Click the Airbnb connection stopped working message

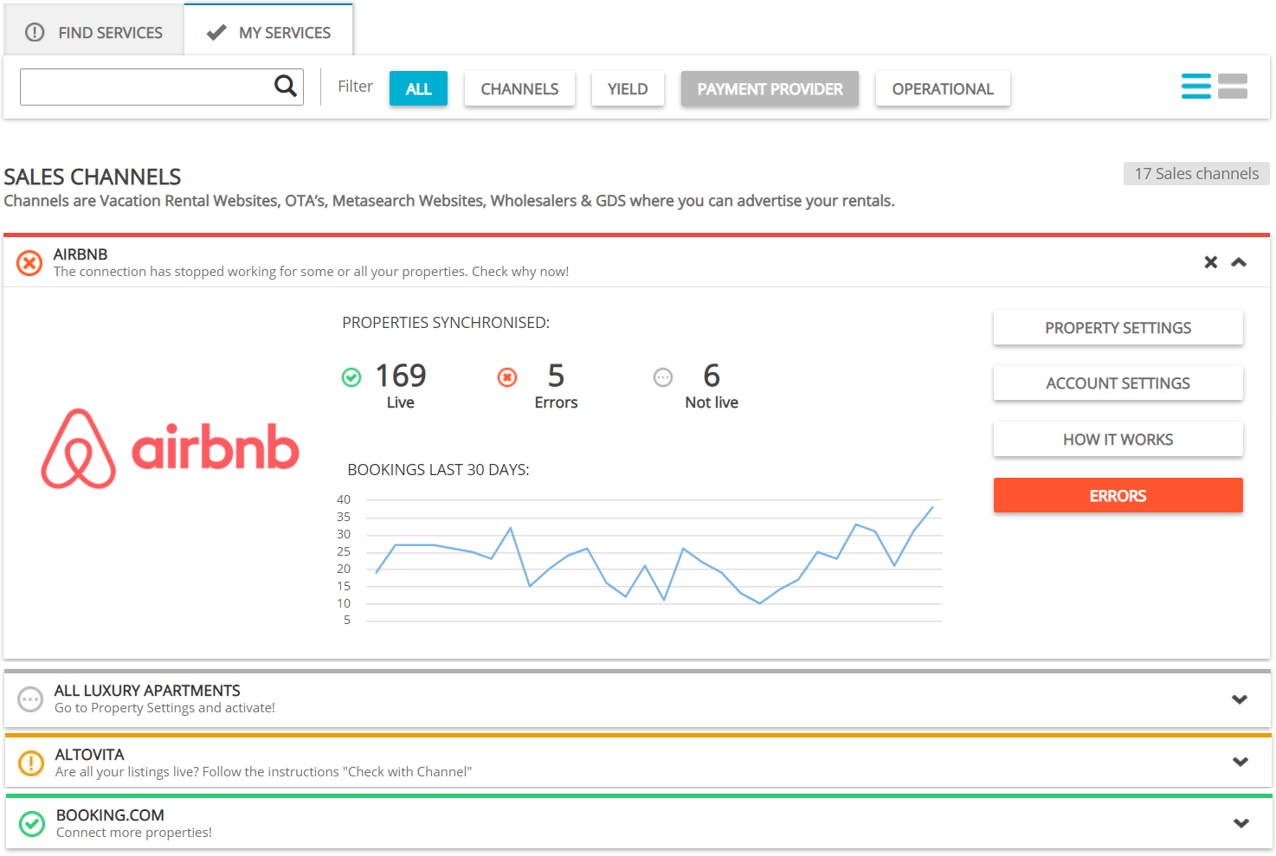coord(312,272)
